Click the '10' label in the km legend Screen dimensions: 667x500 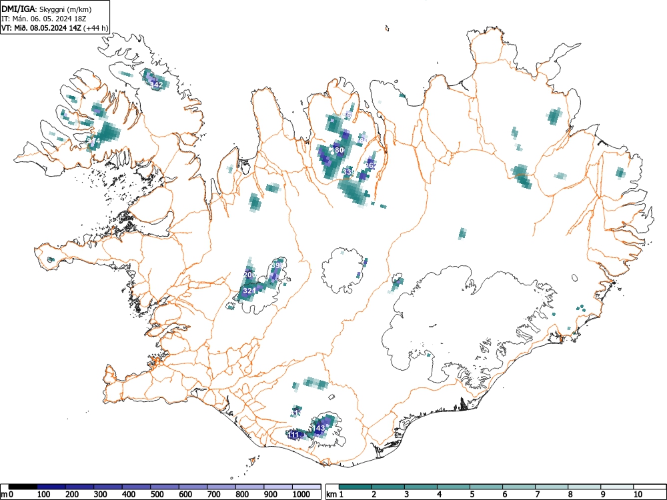[x=638, y=494]
